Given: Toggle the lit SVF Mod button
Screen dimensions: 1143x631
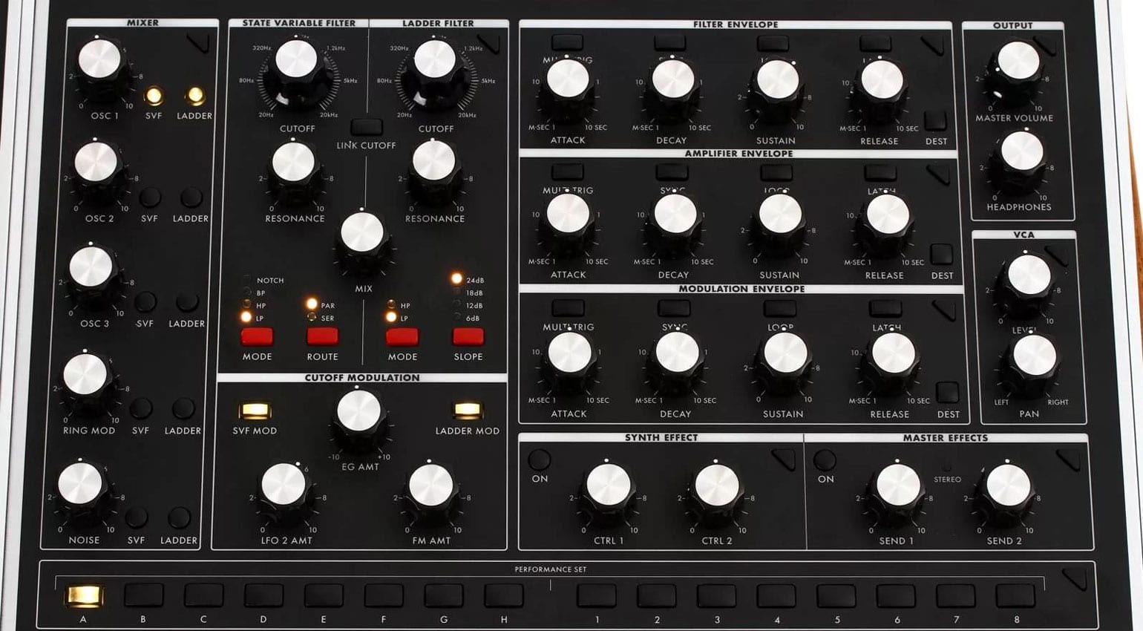Looking at the screenshot, I should (x=254, y=411).
